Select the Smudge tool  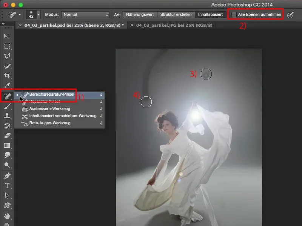click(x=7, y=155)
